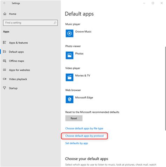Change video player from Movies & TV

(83, 76)
